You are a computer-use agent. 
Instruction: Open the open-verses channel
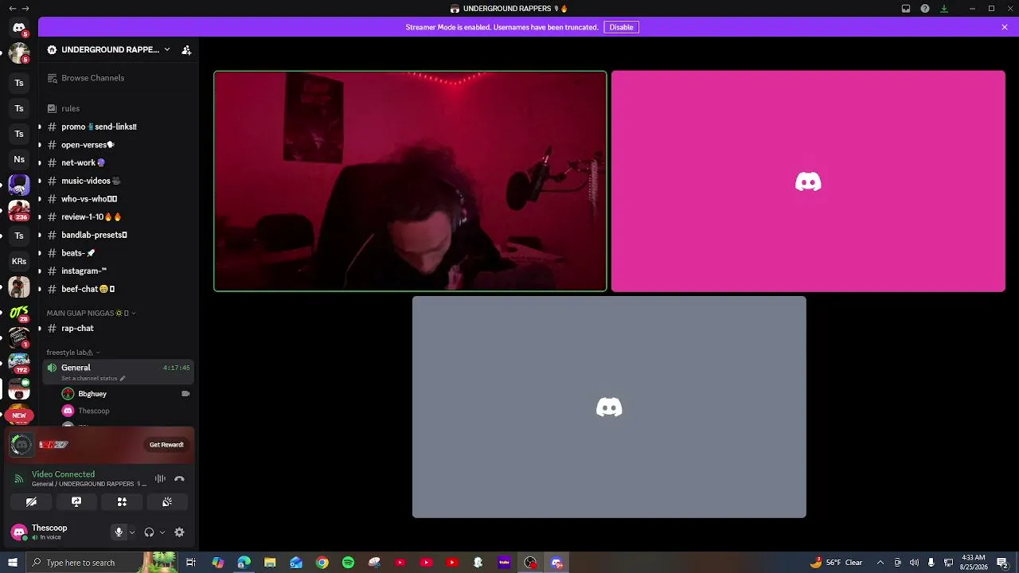coord(118,145)
